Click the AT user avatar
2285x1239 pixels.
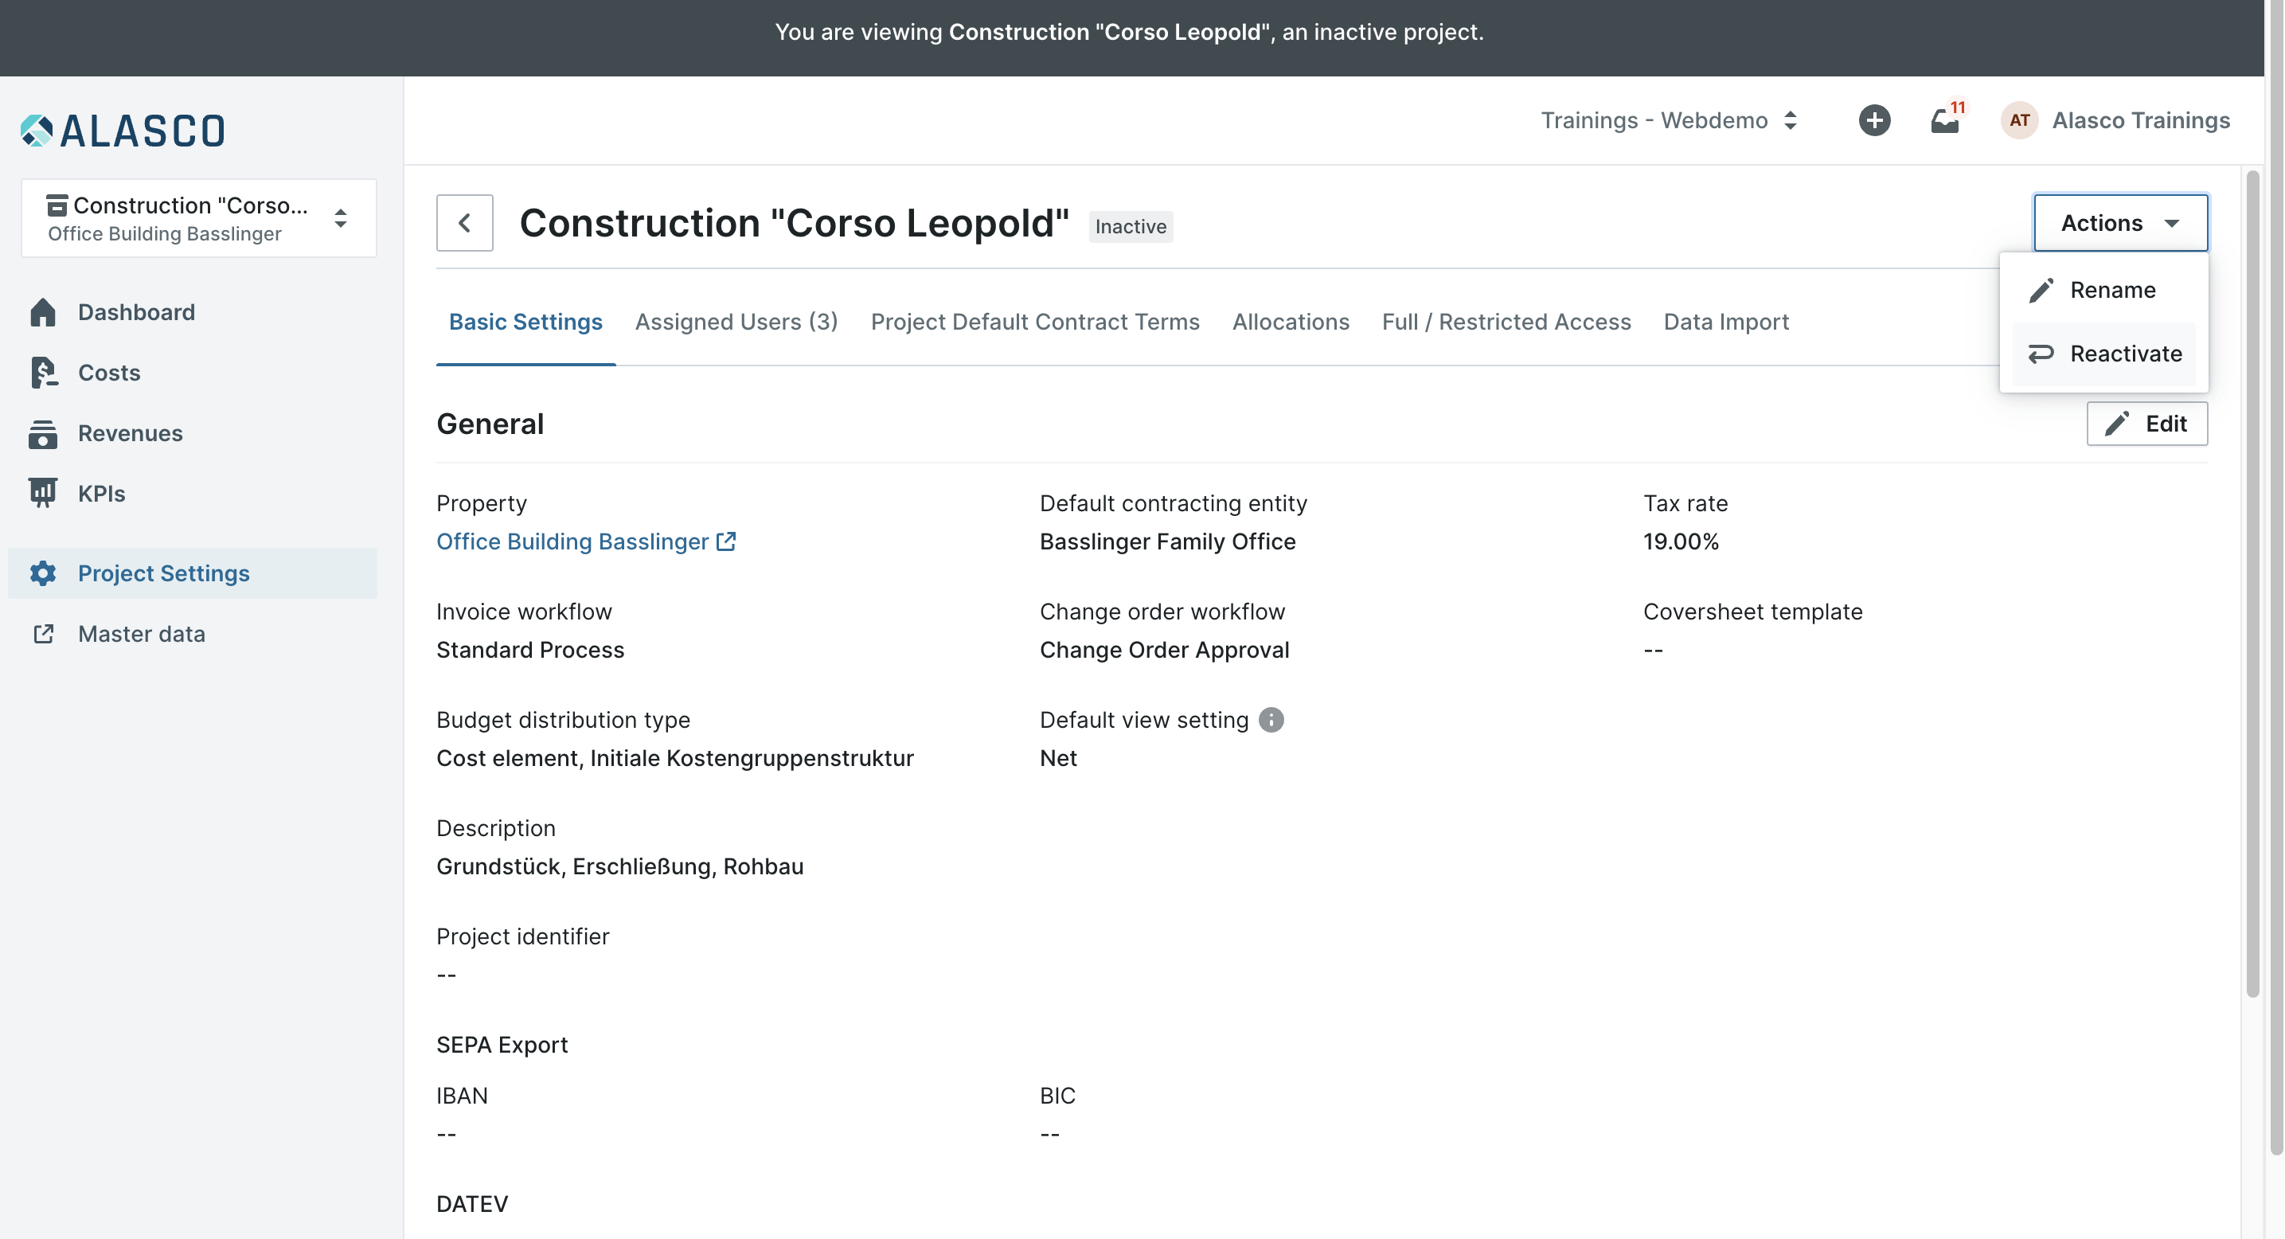coord(2019,119)
